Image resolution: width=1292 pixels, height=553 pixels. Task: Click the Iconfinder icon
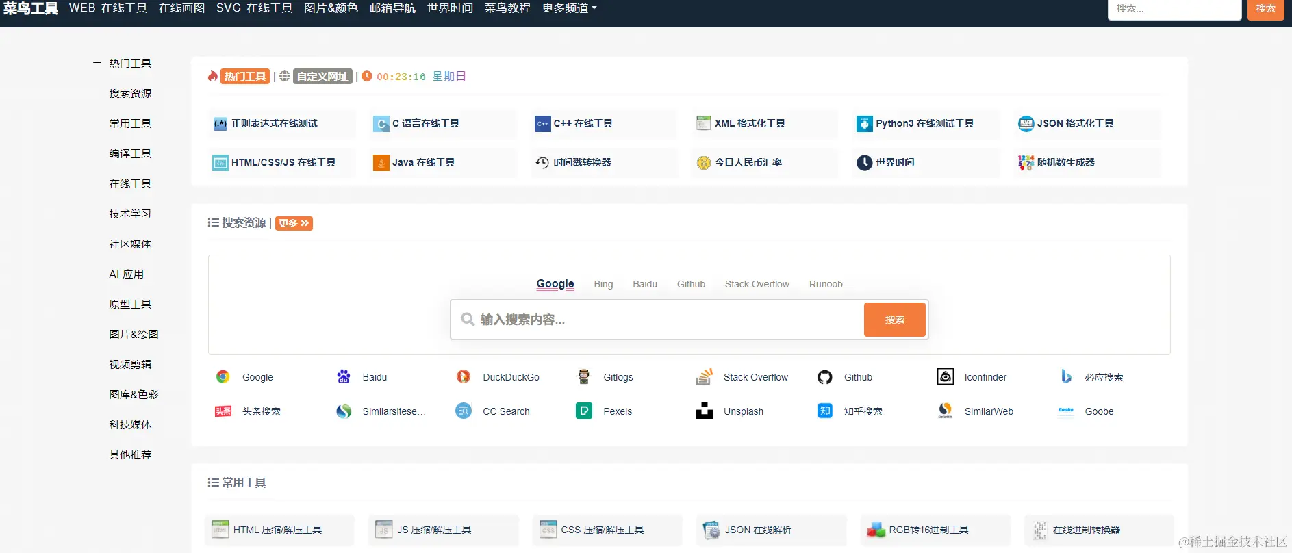(x=946, y=376)
